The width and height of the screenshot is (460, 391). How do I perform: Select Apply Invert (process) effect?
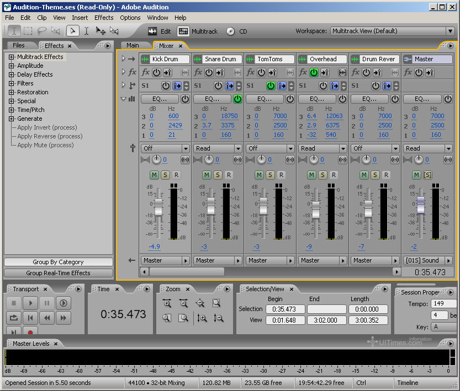pos(47,127)
